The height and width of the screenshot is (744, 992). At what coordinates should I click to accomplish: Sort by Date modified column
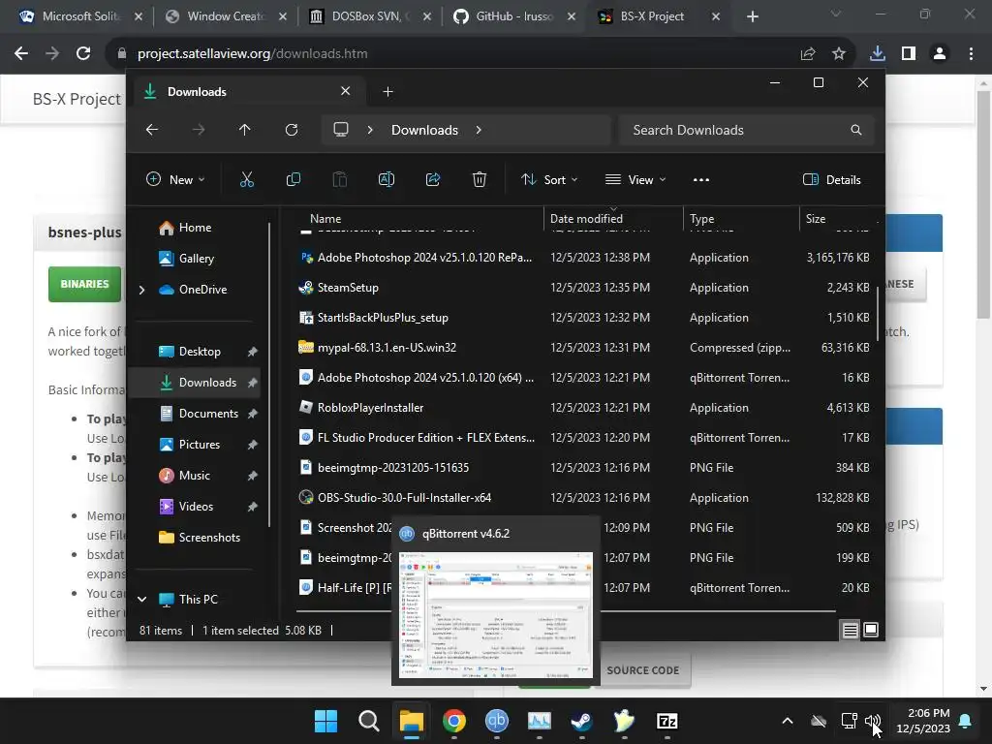(612, 218)
